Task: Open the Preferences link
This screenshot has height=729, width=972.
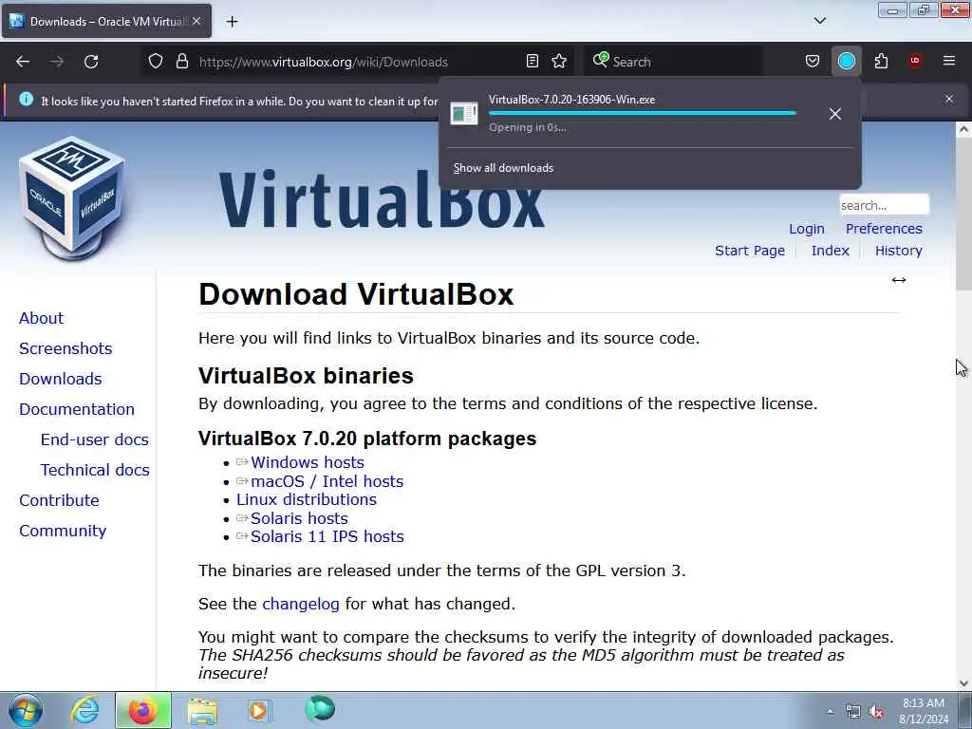Action: [884, 229]
